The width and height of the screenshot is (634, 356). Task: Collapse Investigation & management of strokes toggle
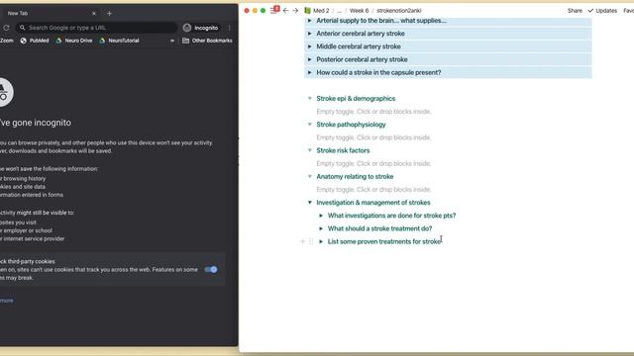coord(310,203)
